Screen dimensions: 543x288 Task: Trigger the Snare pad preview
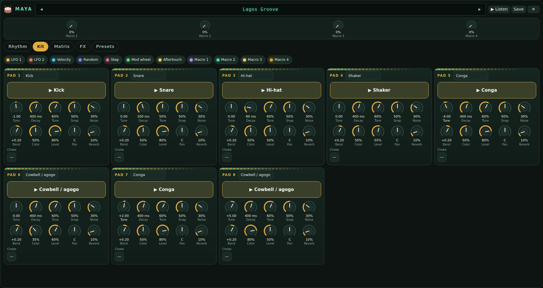click(x=164, y=90)
